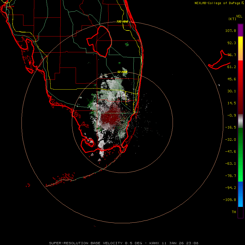
Task: Click the [KT] units label
Action: coord(232,19)
